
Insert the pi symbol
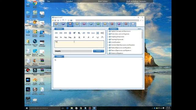click(x=89, y=37)
